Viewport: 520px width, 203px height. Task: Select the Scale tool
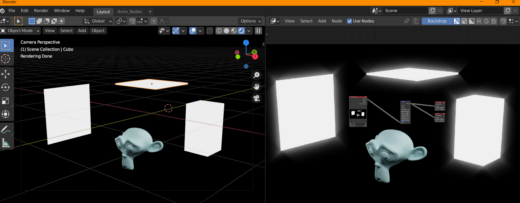[6, 101]
